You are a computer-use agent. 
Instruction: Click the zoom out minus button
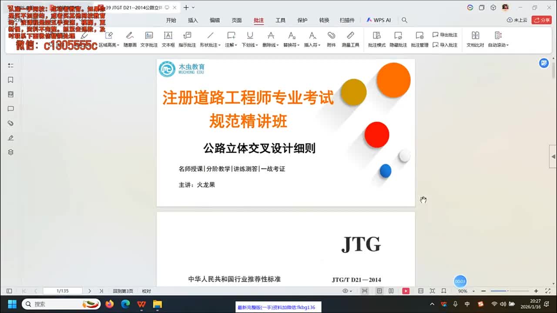pyautogui.click(x=483, y=291)
